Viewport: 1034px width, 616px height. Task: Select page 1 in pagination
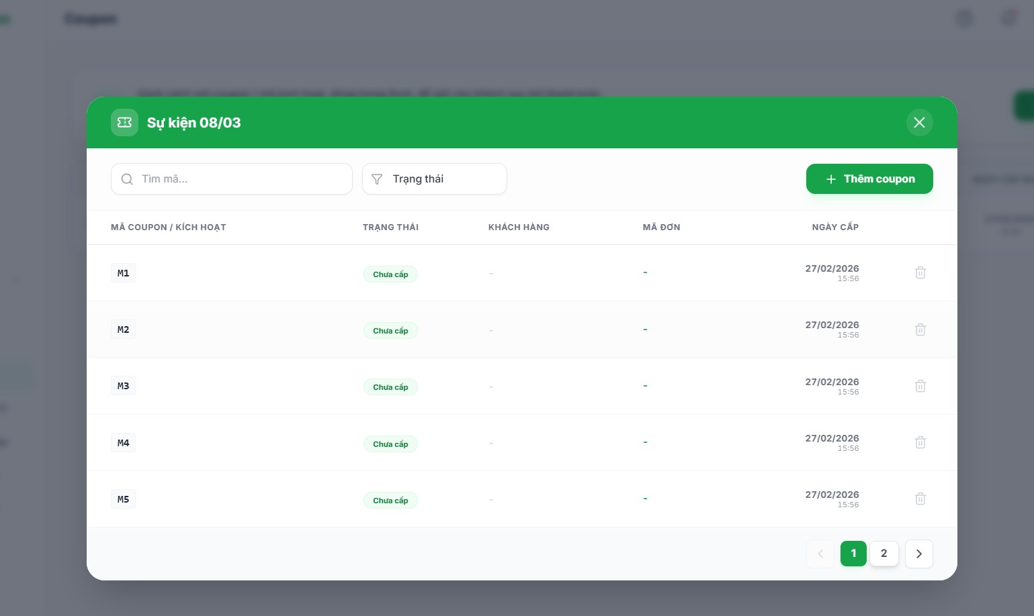pyautogui.click(x=853, y=554)
